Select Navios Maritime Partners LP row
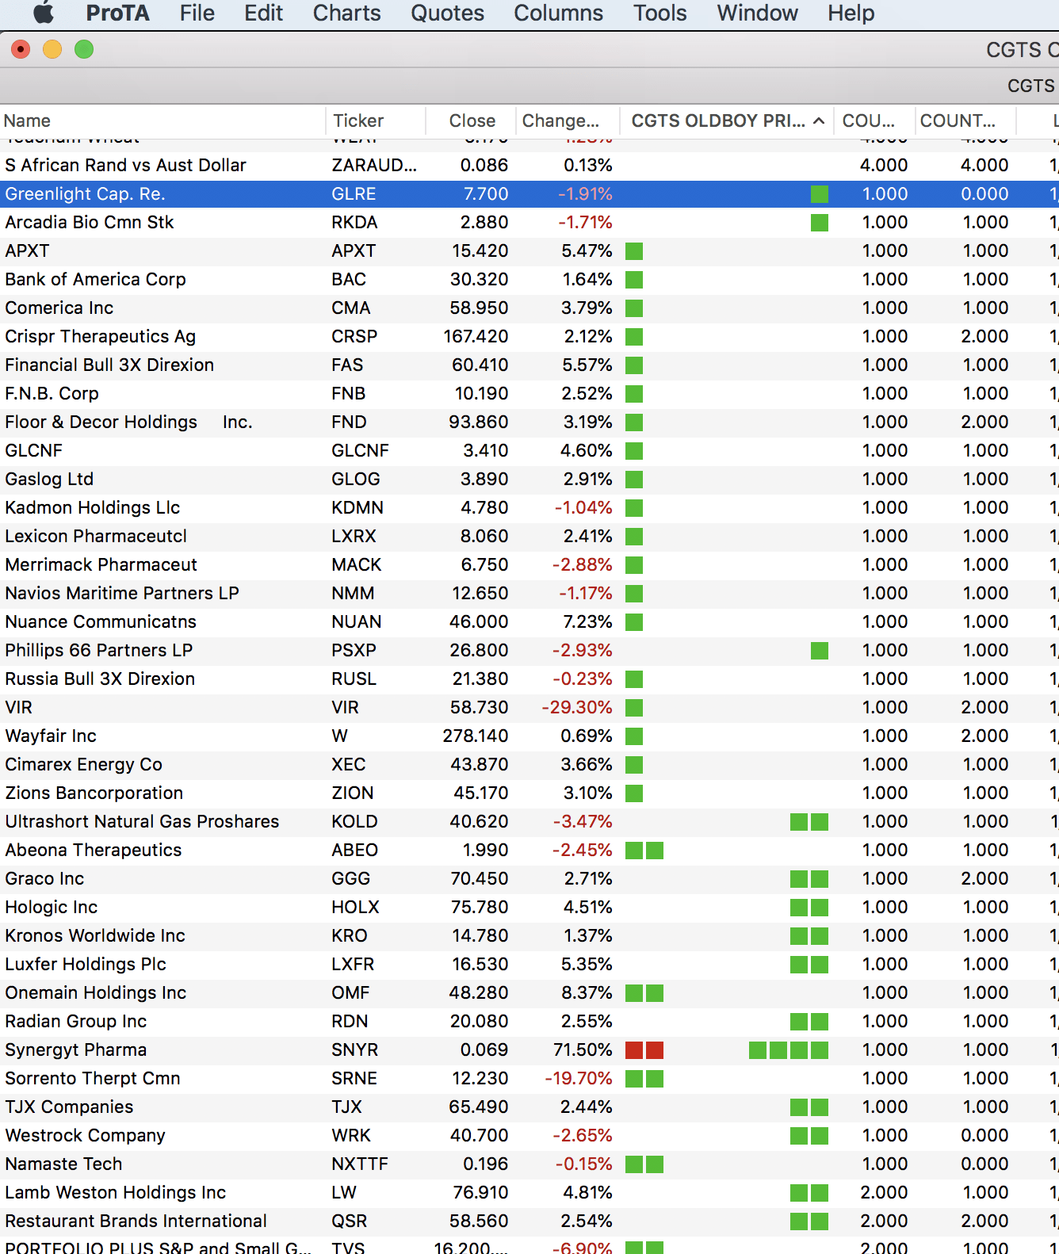 point(529,594)
